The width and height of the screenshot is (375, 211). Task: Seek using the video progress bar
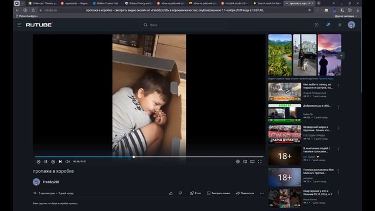pos(149,157)
